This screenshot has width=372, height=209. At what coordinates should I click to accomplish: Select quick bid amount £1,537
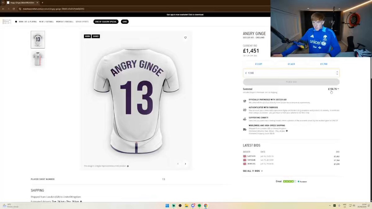(259, 64)
